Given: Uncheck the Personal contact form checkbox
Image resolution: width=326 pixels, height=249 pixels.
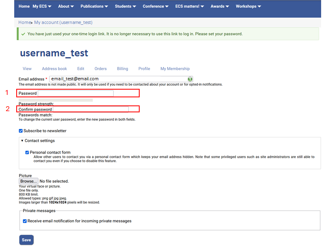Looking at the screenshot, I should (27, 152).
